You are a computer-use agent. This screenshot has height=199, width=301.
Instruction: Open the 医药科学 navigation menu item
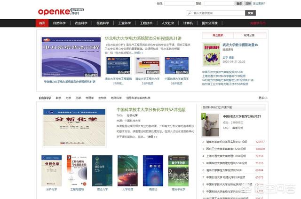tap(103, 23)
